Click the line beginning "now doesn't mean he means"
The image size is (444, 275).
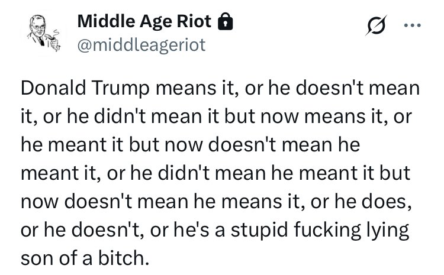[x=216, y=201]
